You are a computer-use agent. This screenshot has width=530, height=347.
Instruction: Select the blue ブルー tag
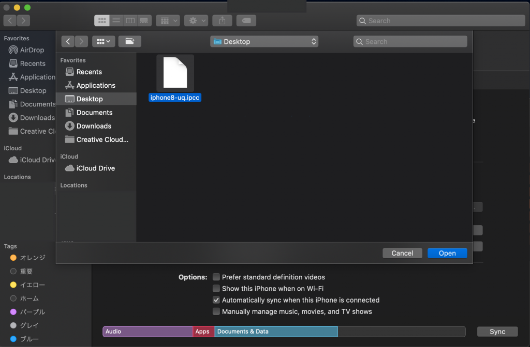(25, 339)
